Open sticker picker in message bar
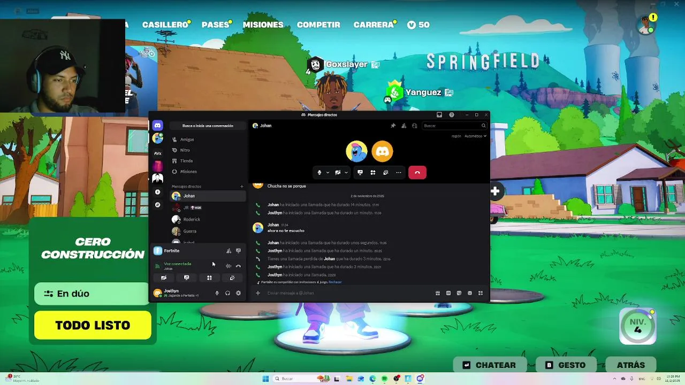Image resolution: width=685 pixels, height=385 pixels. 459,293
